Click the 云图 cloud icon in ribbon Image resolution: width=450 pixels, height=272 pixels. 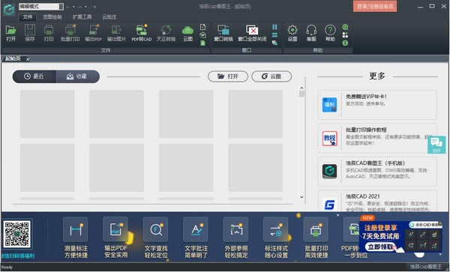pos(187,33)
